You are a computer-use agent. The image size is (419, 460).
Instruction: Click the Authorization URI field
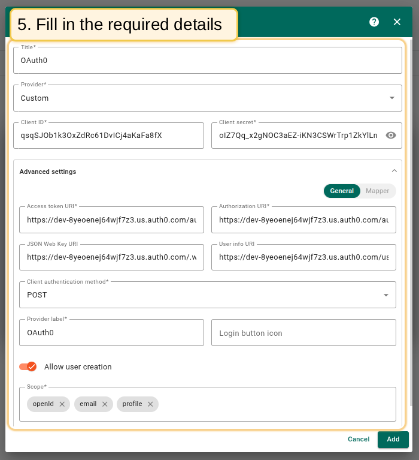[303, 220]
